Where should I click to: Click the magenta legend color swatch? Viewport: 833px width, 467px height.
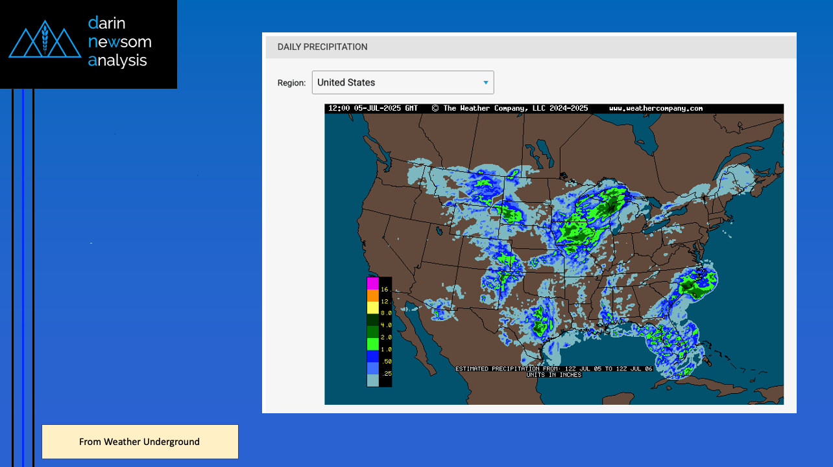click(372, 283)
